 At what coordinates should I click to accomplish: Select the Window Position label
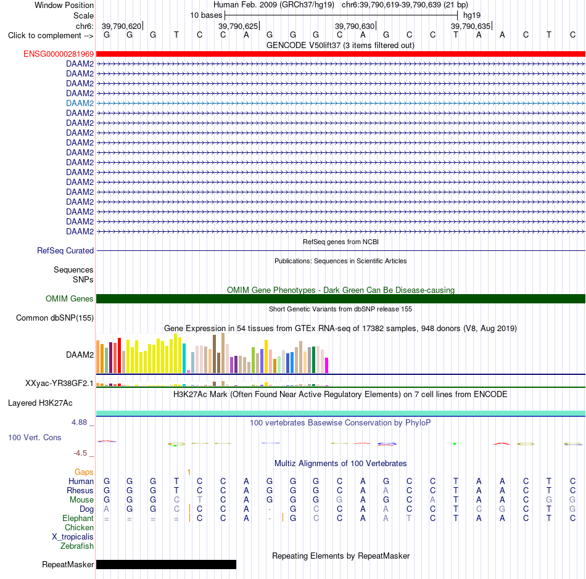[x=64, y=5]
